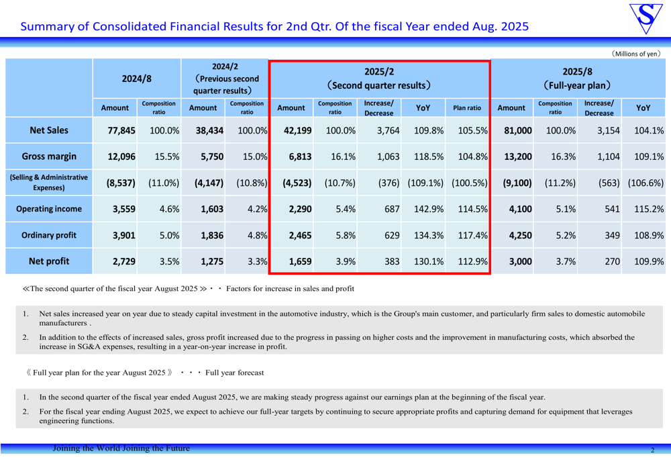
Task: Click the S triangle company logo
Action: 646,18
